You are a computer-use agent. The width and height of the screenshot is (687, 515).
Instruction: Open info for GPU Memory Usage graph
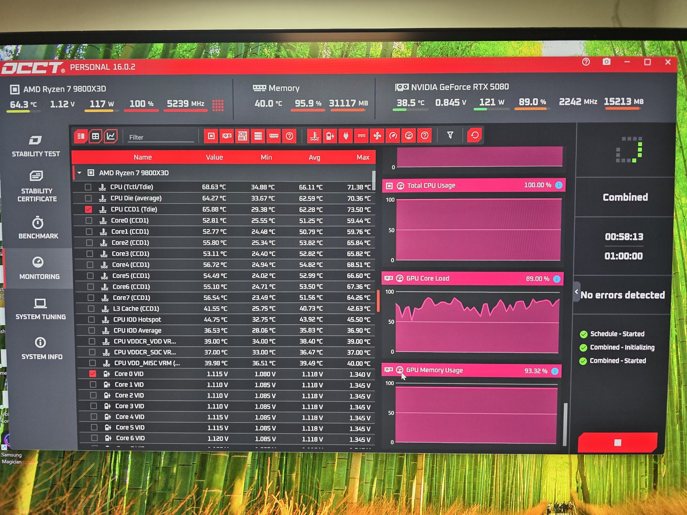coord(555,371)
